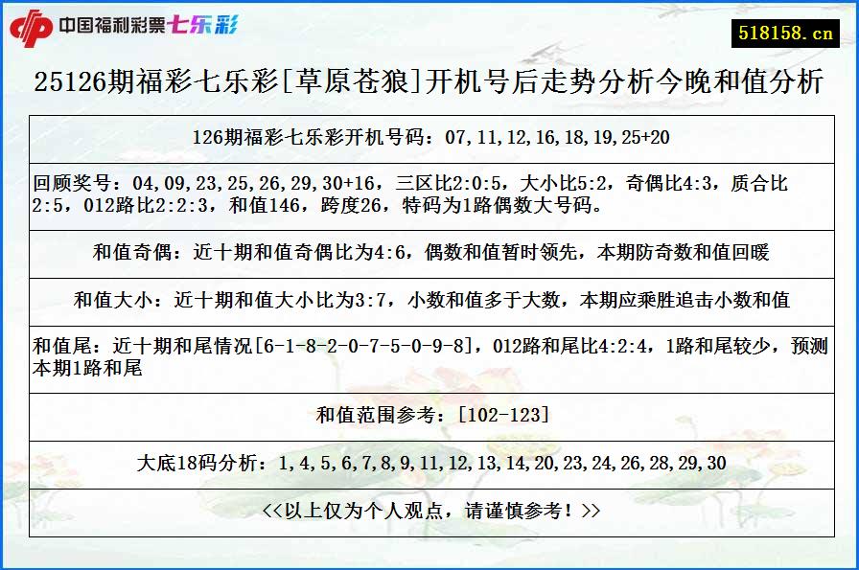The image size is (859, 570).
Task: Select the 开机号码 row checkbox area
Action: pos(429,136)
